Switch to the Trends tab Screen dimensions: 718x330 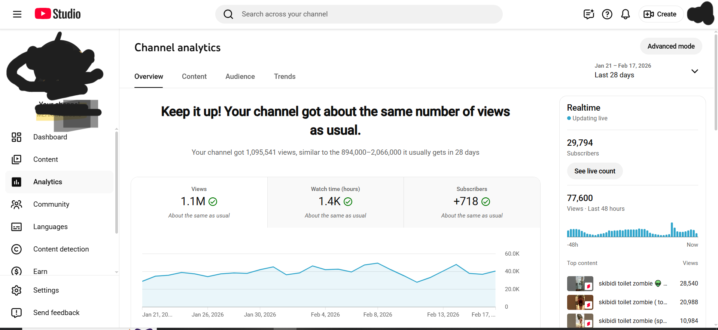tap(285, 77)
